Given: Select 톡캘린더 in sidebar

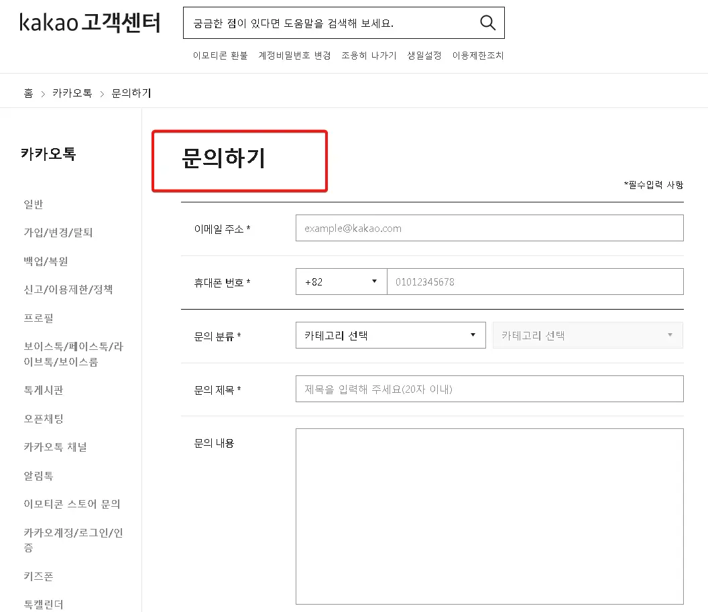Looking at the screenshot, I should pos(44,605).
